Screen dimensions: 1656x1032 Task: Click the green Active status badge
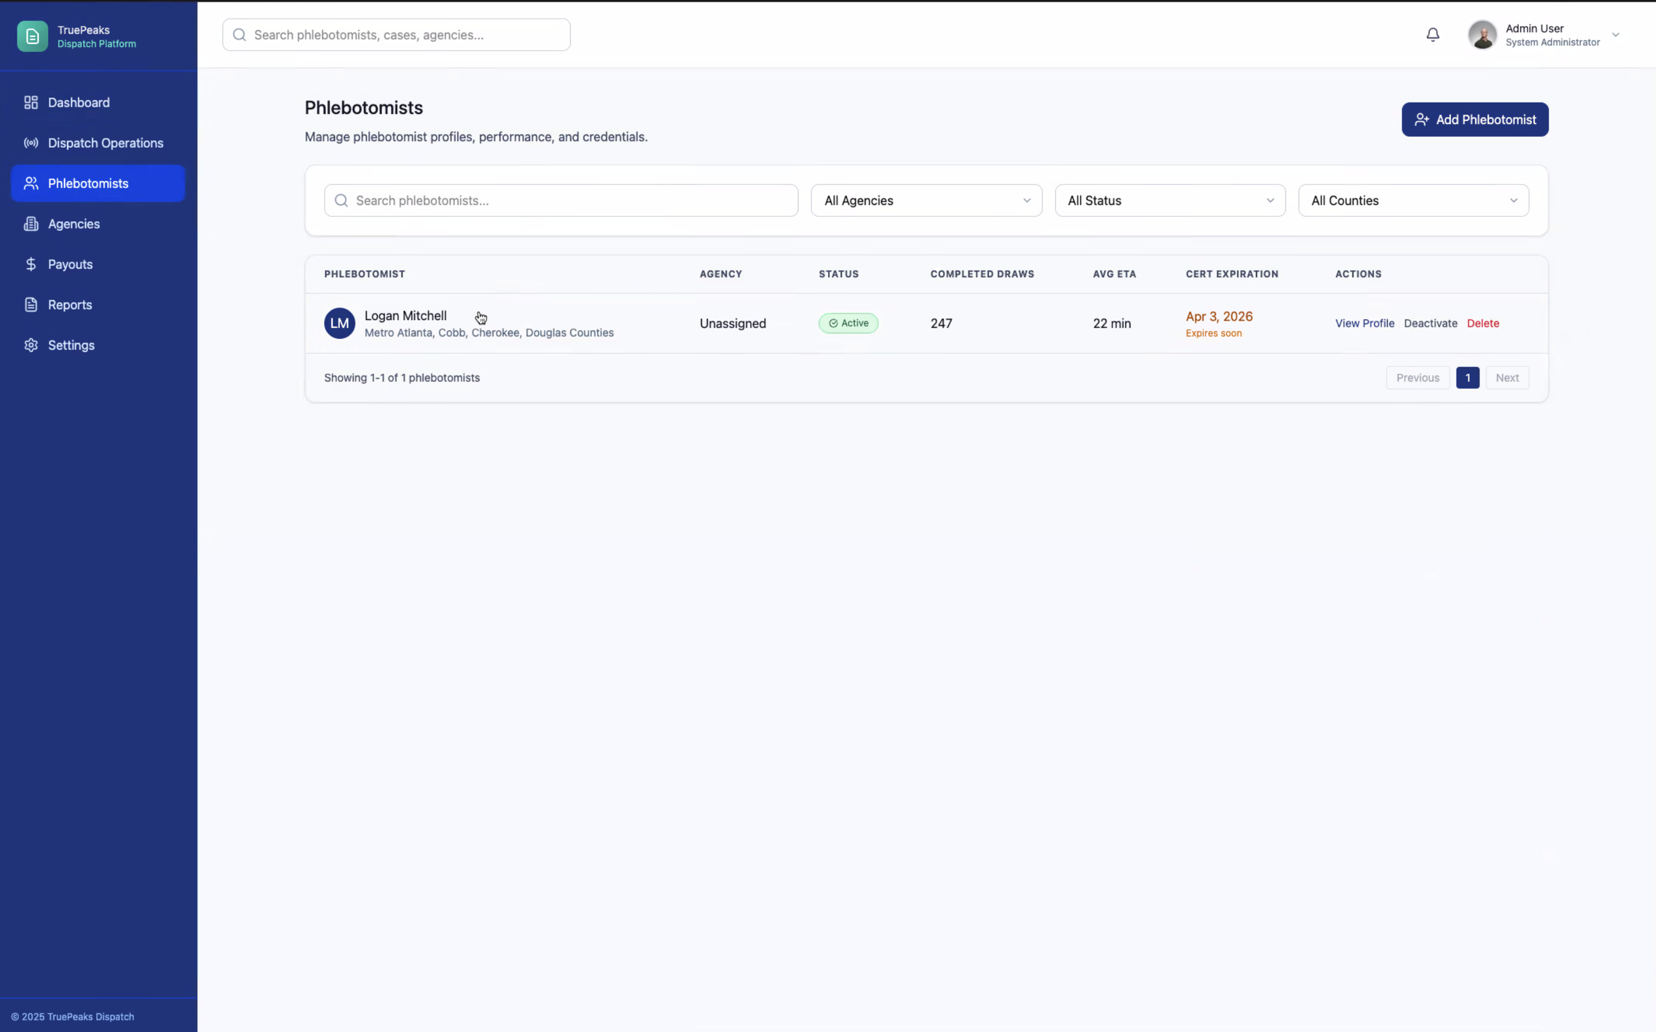[x=848, y=324]
